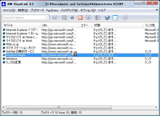The height and width of the screenshot is (116, 160).
Task: Click the greyed refresh icon in toolbar
Action: click(125, 18)
